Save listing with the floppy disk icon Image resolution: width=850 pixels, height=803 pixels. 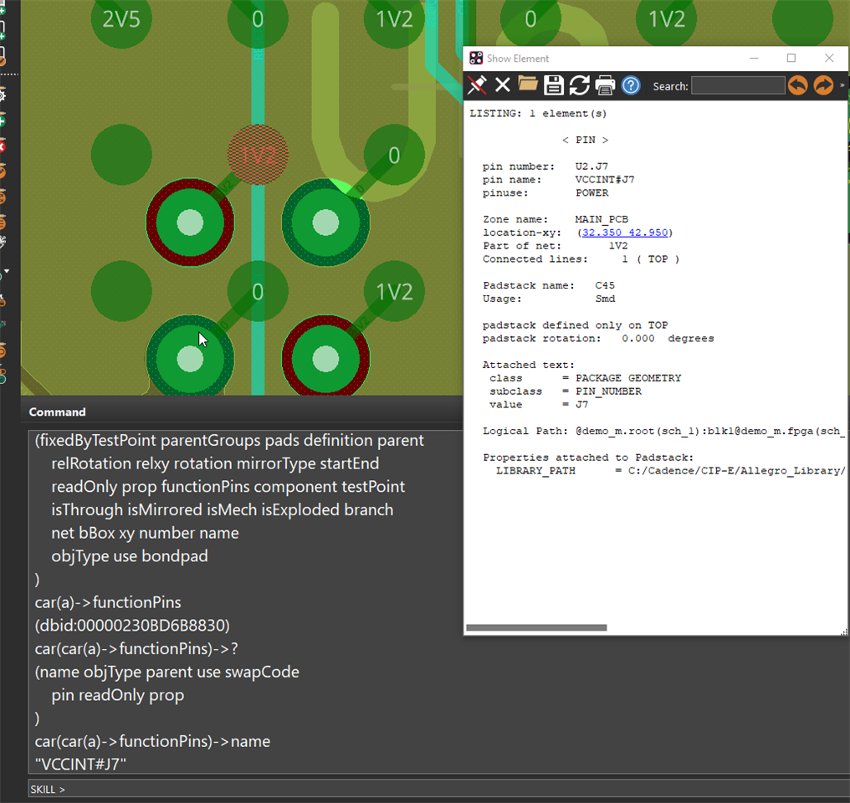coord(554,85)
